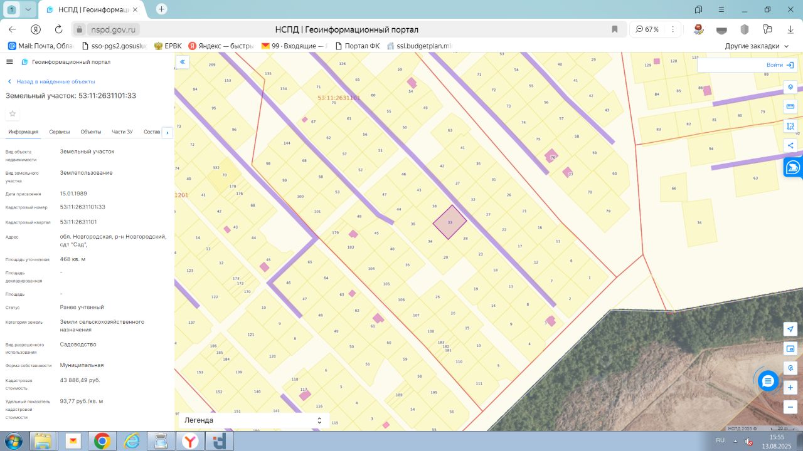View site security lock info
The height and width of the screenshot is (451, 803).
(80, 29)
